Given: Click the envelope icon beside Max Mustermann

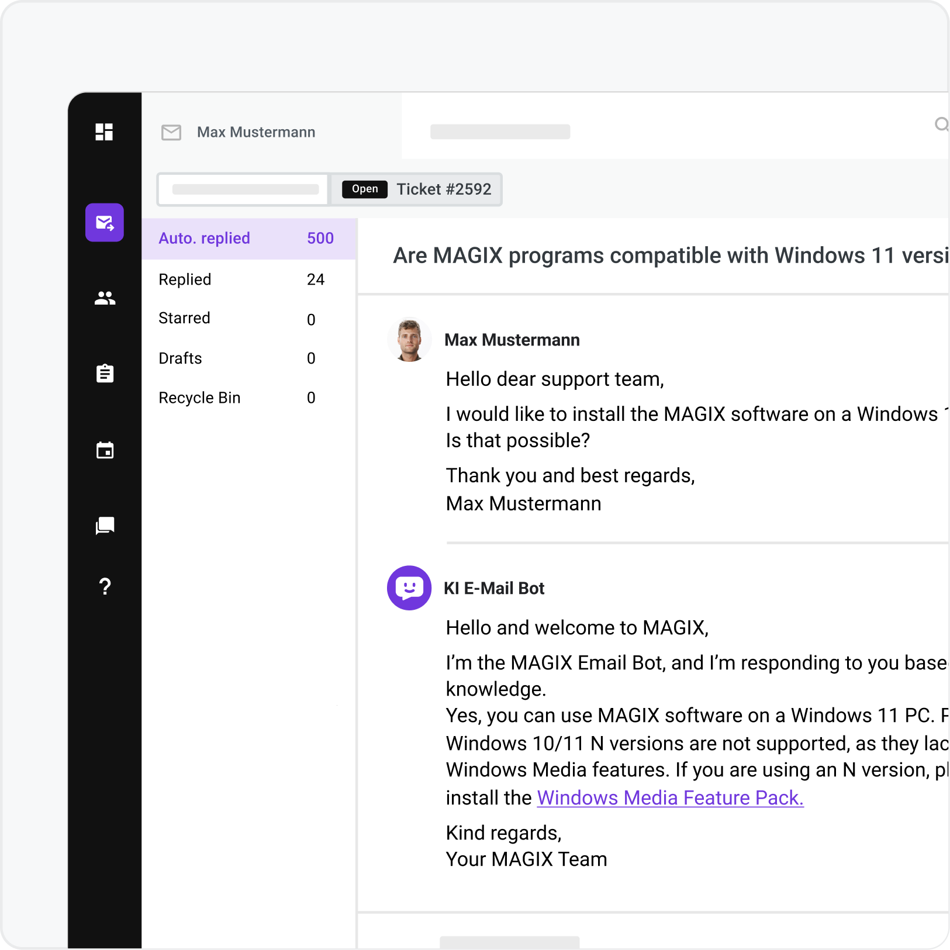Looking at the screenshot, I should (170, 133).
